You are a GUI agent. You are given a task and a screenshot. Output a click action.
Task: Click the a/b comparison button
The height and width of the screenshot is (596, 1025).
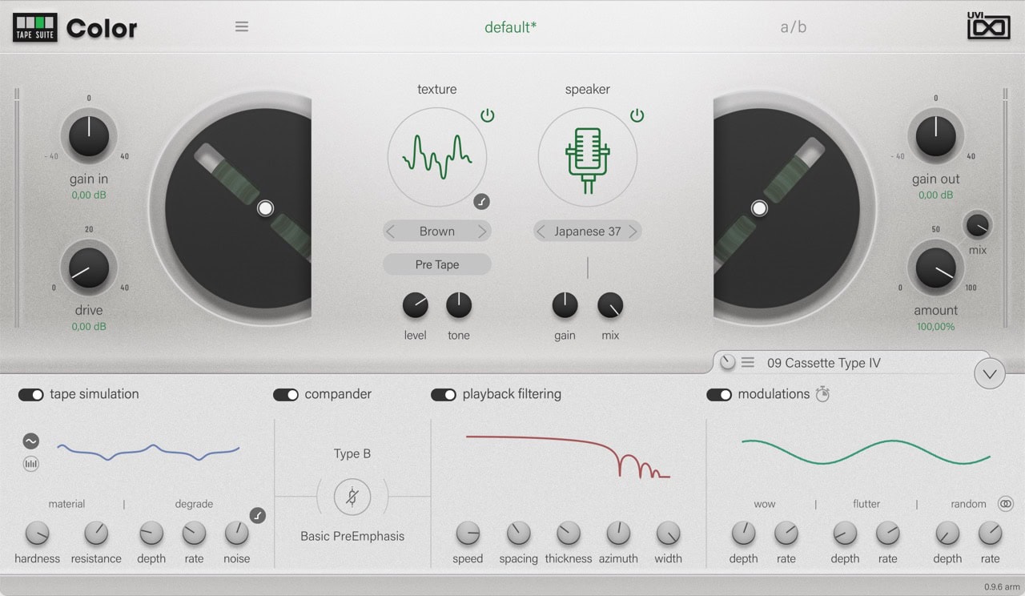point(793,27)
